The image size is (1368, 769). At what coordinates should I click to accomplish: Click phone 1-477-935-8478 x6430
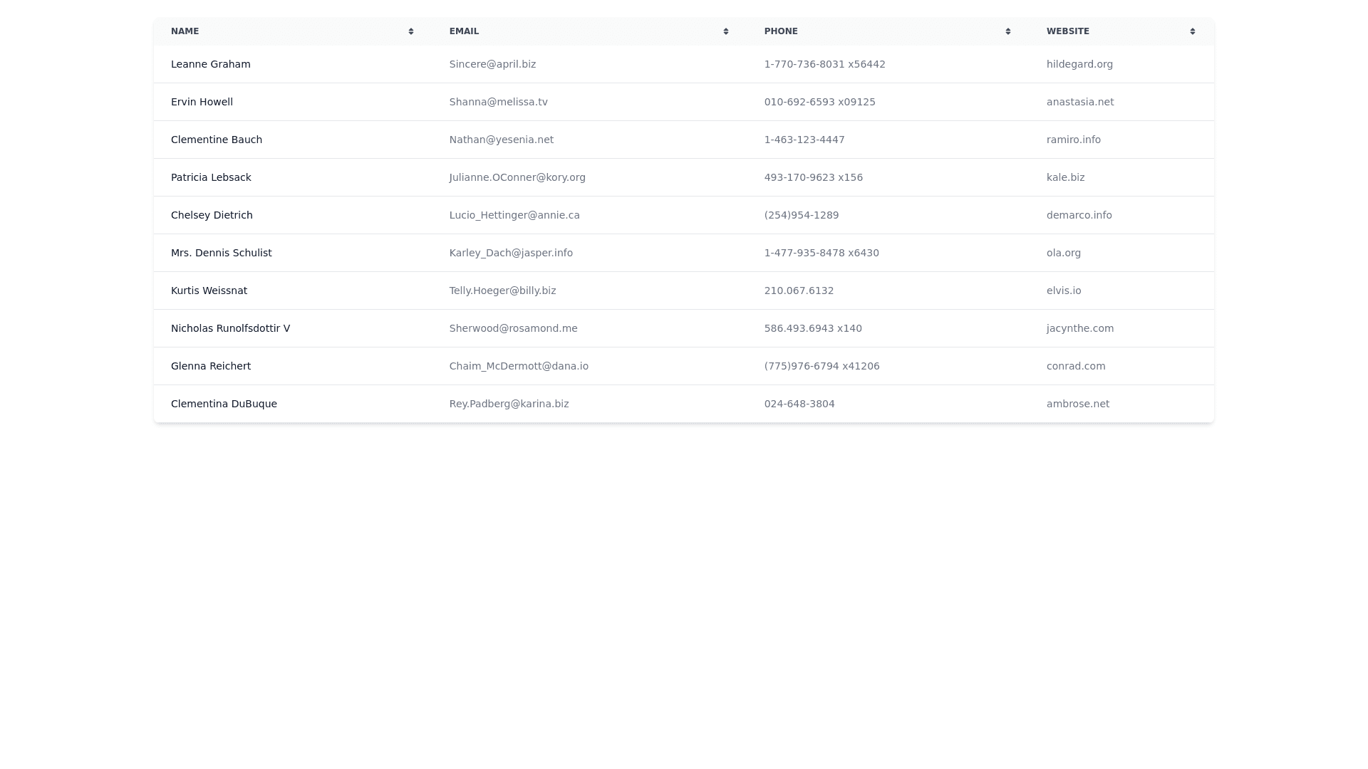(822, 253)
